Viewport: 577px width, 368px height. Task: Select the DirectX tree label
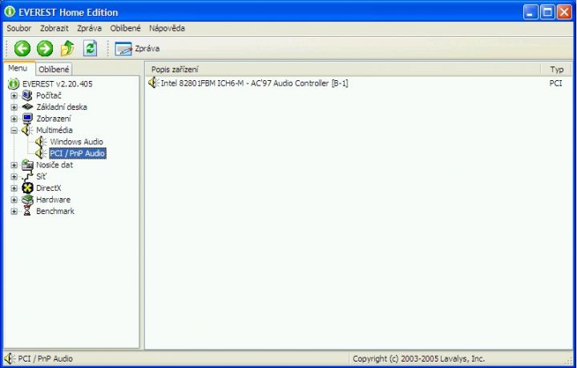[49, 188]
